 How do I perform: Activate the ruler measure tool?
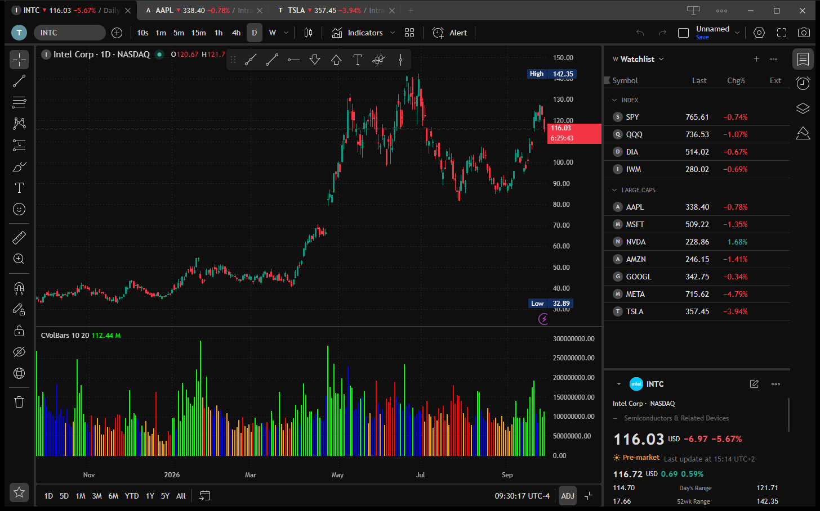[x=19, y=238]
